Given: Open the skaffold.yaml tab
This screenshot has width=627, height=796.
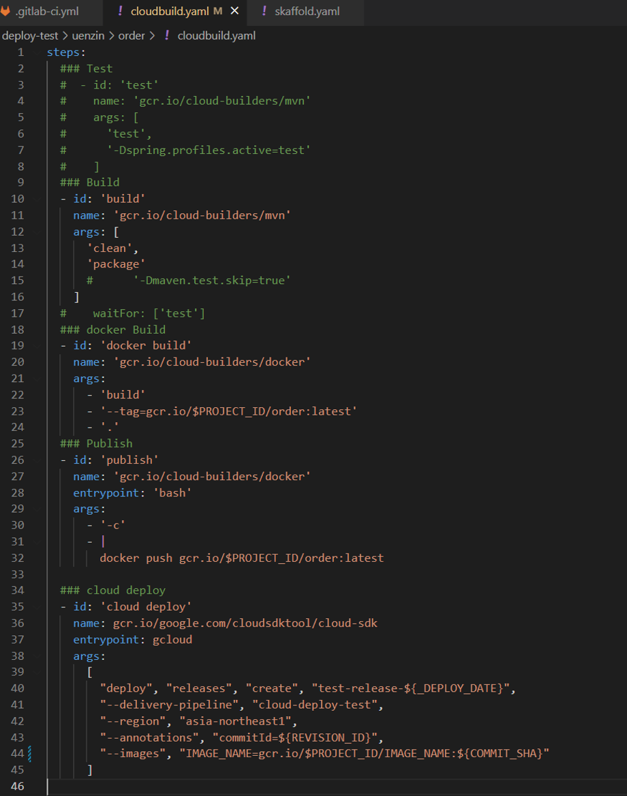Looking at the screenshot, I should pos(307,11).
